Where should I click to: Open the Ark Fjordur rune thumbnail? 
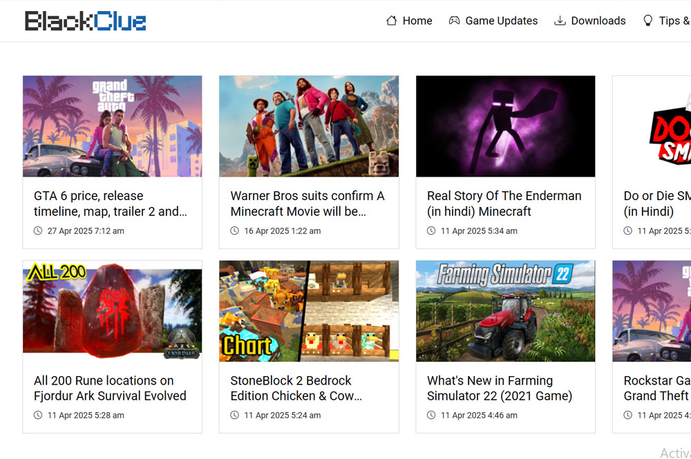click(x=113, y=311)
